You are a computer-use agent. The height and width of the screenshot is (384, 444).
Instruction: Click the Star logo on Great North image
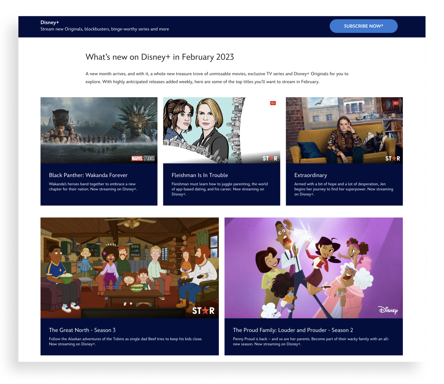click(203, 311)
